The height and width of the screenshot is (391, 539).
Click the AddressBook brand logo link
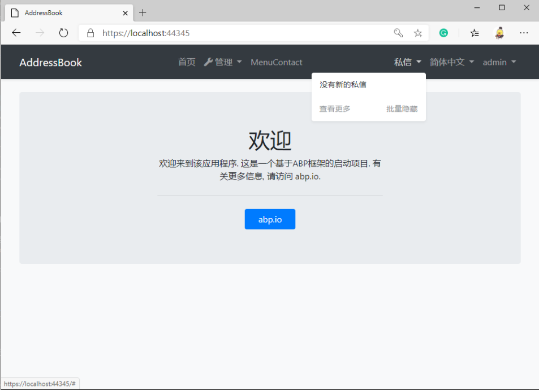(x=50, y=63)
